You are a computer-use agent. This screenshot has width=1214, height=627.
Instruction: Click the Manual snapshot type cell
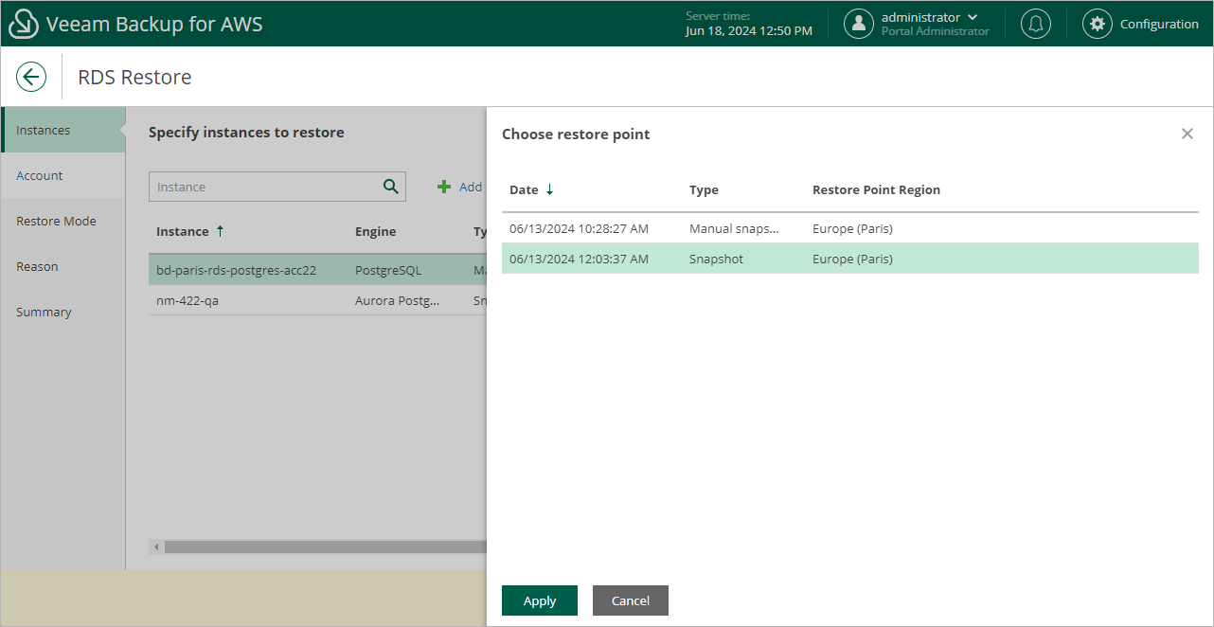click(x=734, y=228)
